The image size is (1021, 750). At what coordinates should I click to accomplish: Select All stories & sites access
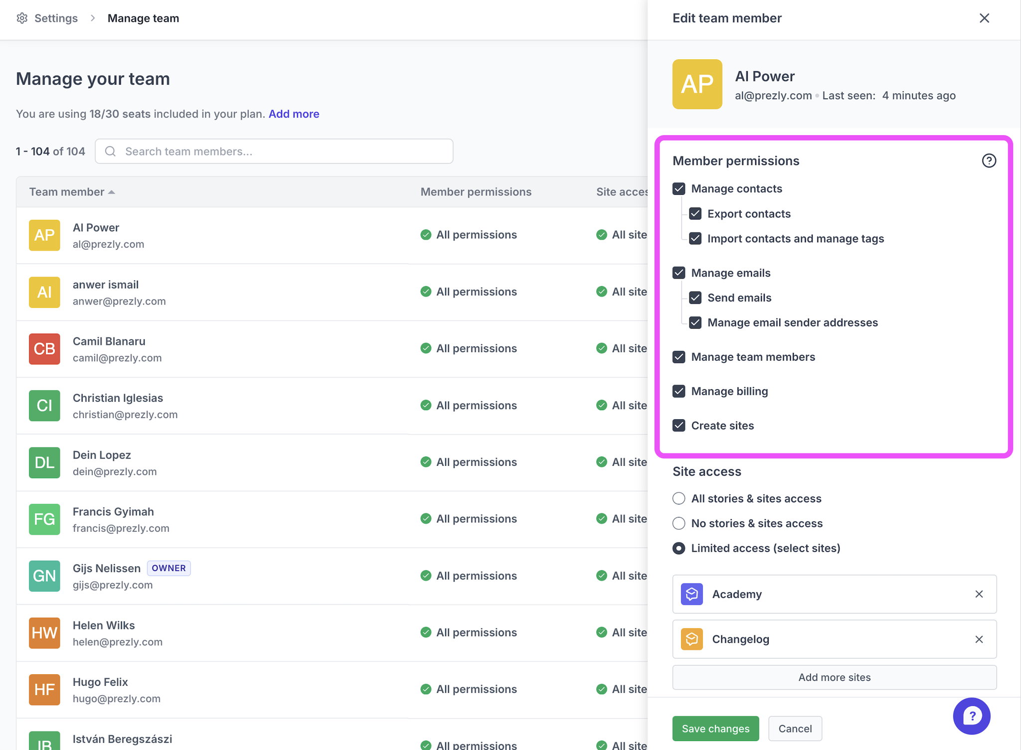click(679, 498)
